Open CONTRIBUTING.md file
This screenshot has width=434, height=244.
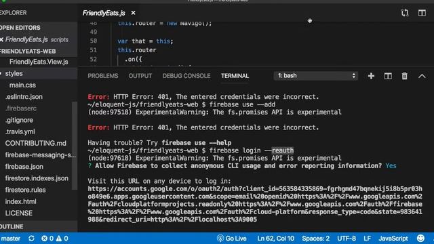[36, 143]
